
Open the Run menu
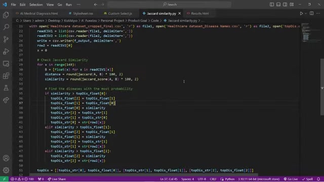[69, 5]
